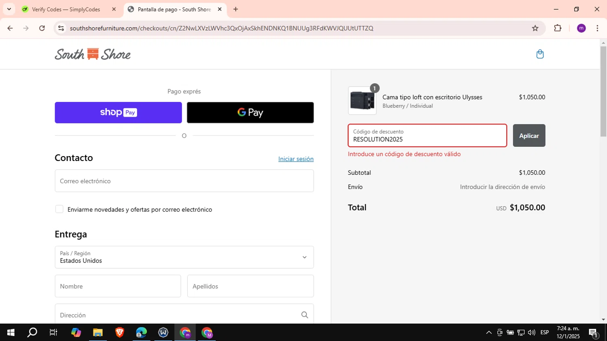607x341 pixels.
Task: Go back to the previous page
Action: coord(10,28)
